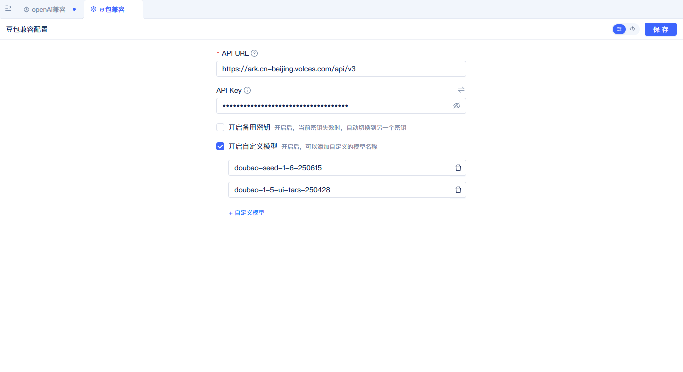
Task: Edit the doubao-1-5-ui-tars-250428 model field
Action: pyautogui.click(x=347, y=190)
